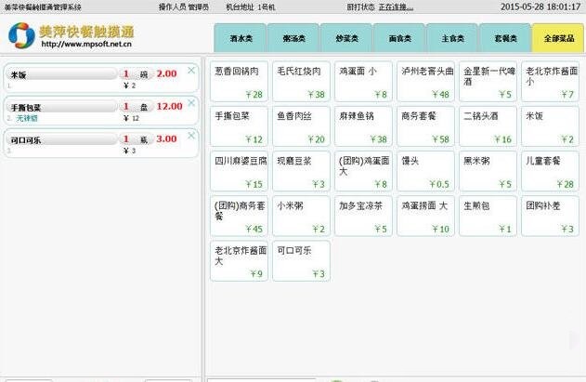The height and width of the screenshot is (382, 586).
Task: Remove 可口可乐 from the order list
Action: [191, 136]
